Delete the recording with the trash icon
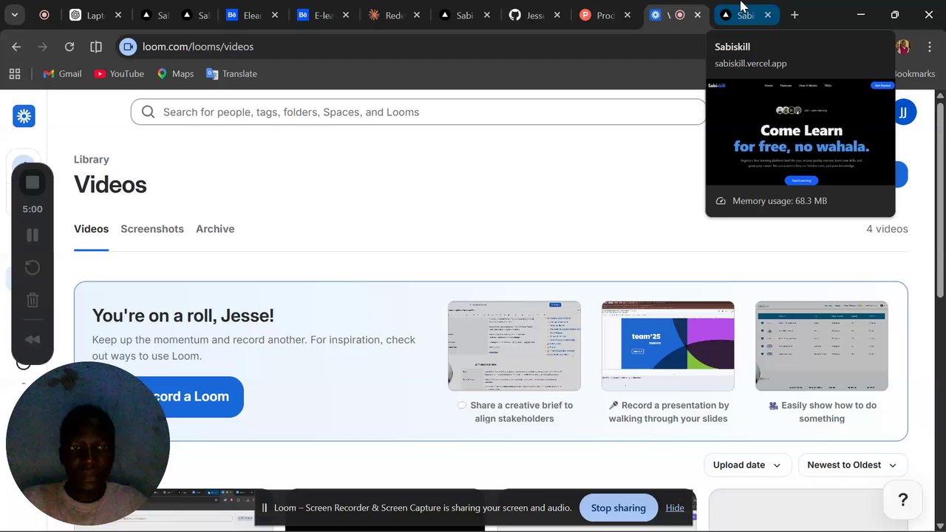The width and height of the screenshot is (946, 532). point(33,300)
